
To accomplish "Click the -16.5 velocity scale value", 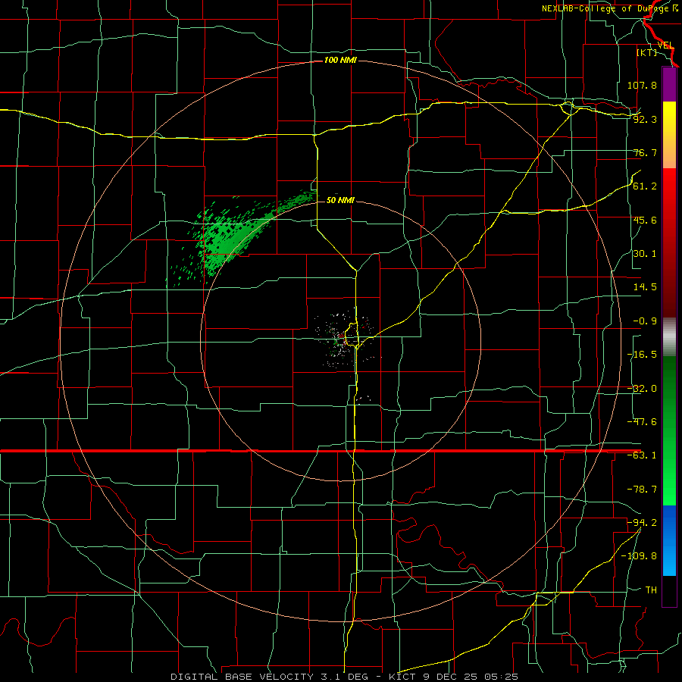I will click(642, 355).
